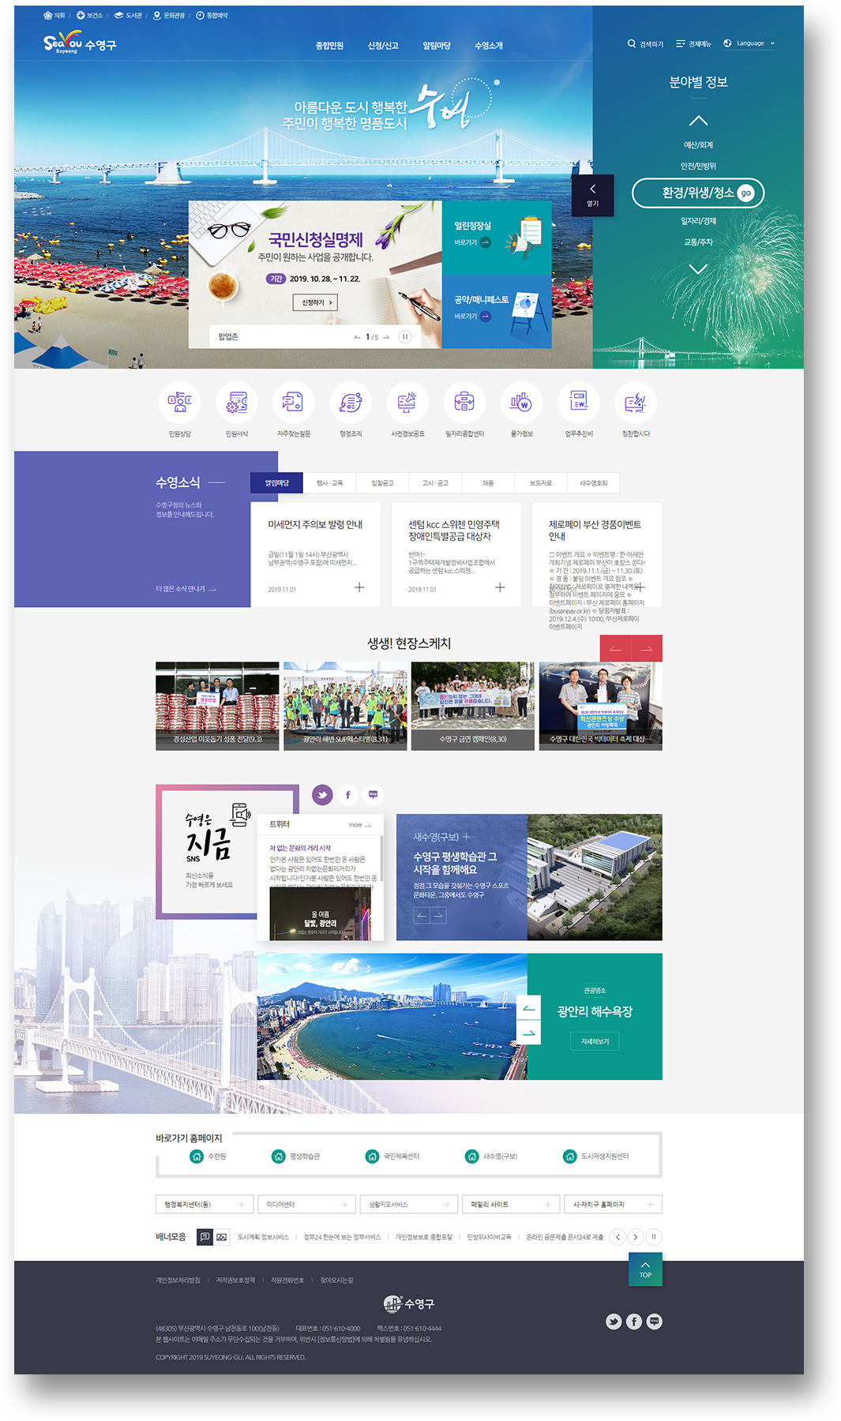Viewport: 841px width, 1421px height.
Task: Open the 종합민원 main menu
Action: pos(329,46)
